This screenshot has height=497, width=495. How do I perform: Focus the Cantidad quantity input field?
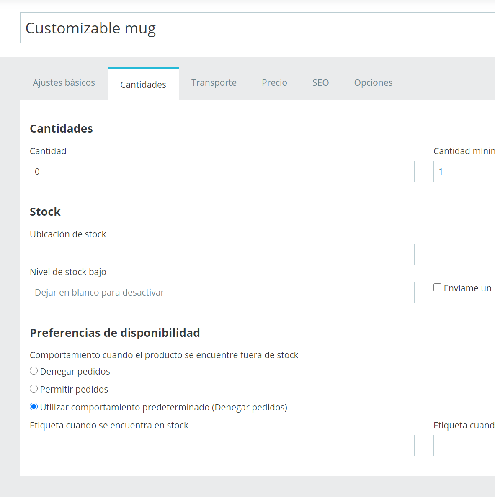pos(222,171)
